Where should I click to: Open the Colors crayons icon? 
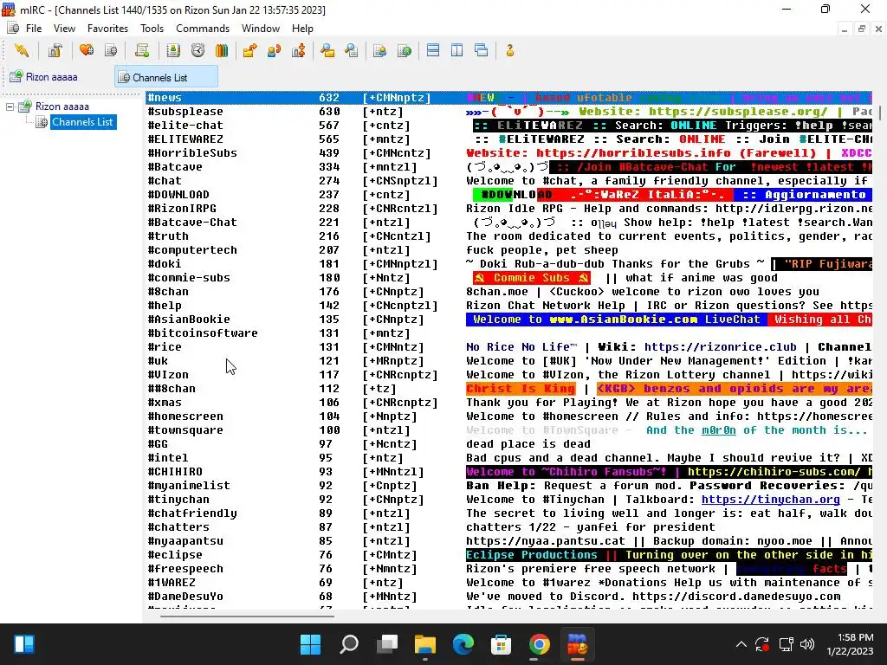(x=222, y=51)
